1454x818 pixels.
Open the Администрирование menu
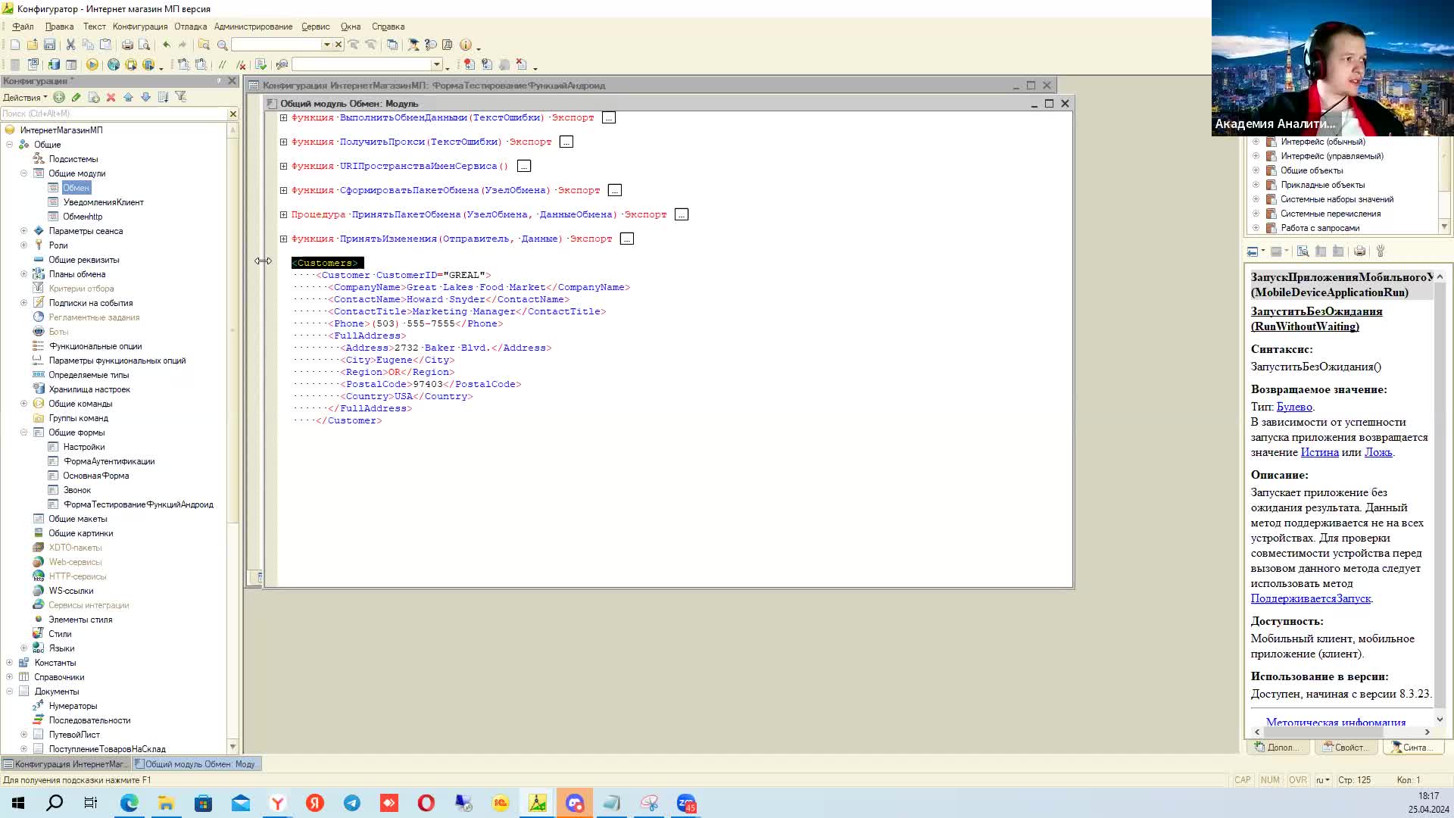pos(253,27)
